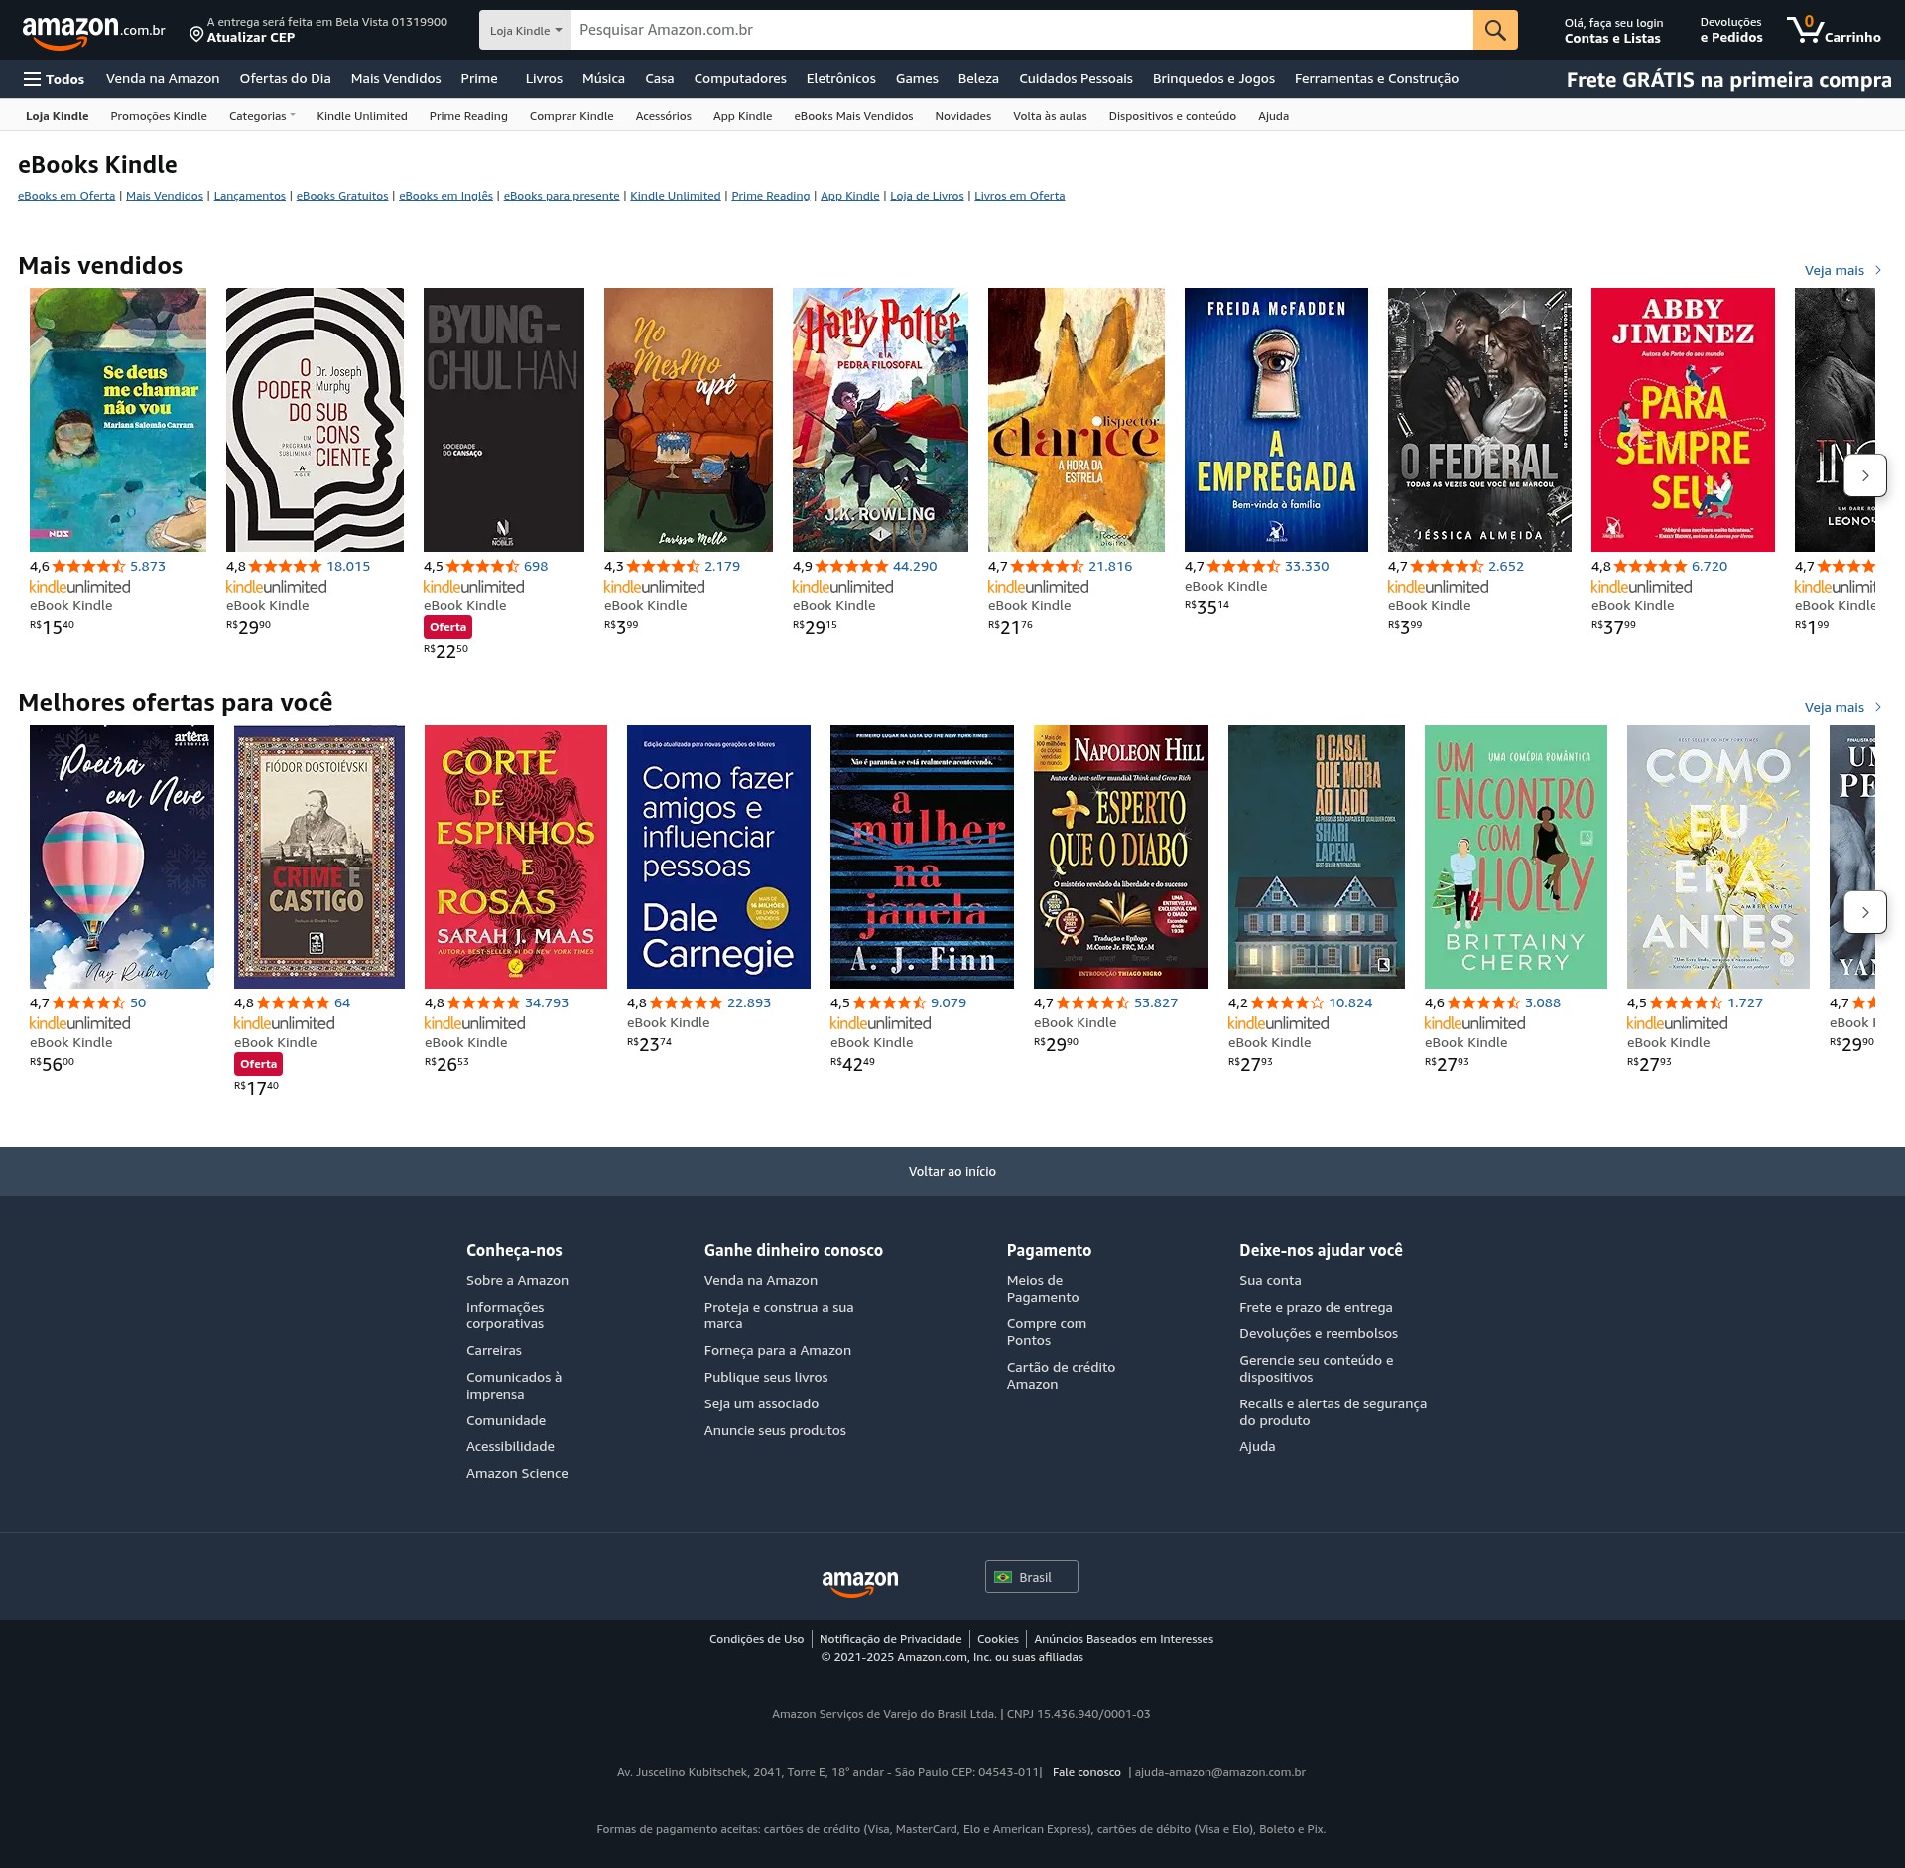
Task: Click Devoluções e reembolsos footer link
Action: pos(1319,1334)
